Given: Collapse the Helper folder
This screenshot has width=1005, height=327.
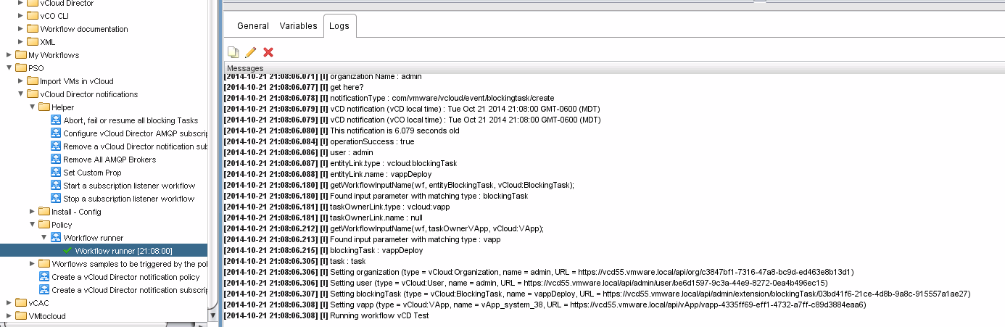Looking at the screenshot, I should tap(33, 107).
